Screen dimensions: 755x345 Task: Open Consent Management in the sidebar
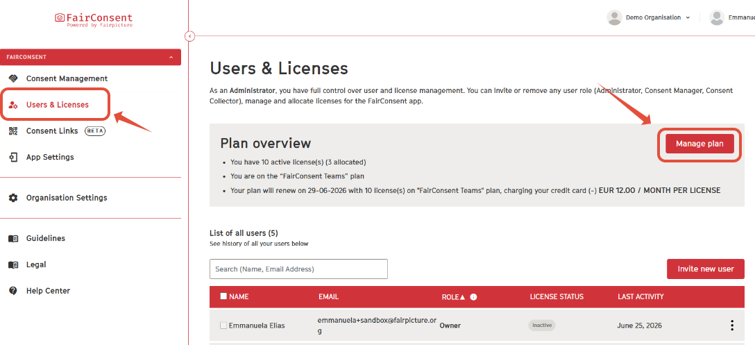pyautogui.click(x=67, y=78)
